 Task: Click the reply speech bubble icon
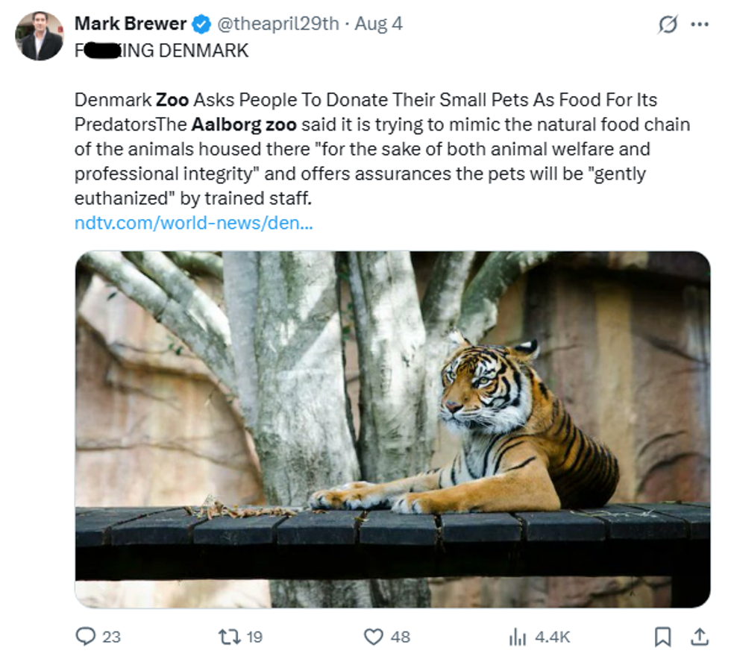[86, 637]
